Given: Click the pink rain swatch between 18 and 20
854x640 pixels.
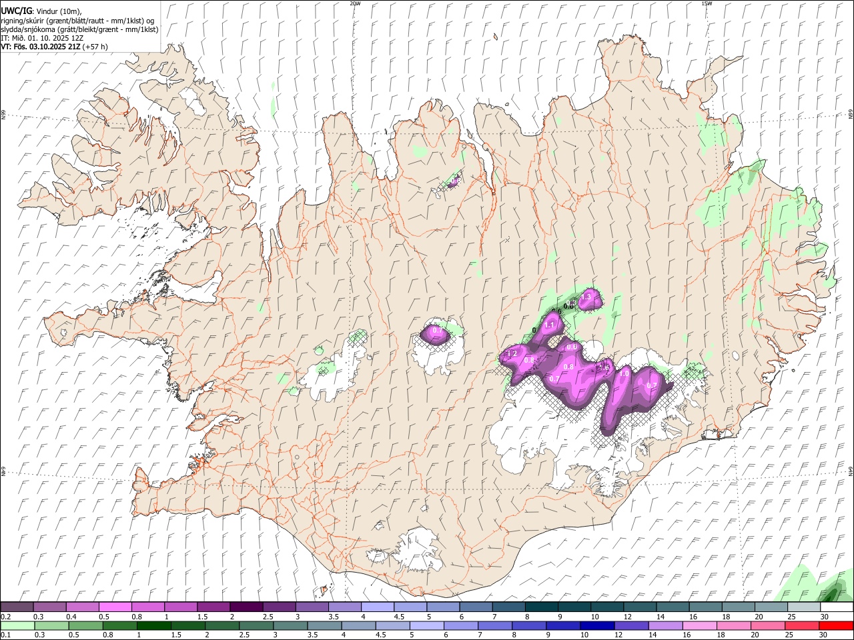Looking at the screenshot, I should (733, 625).
